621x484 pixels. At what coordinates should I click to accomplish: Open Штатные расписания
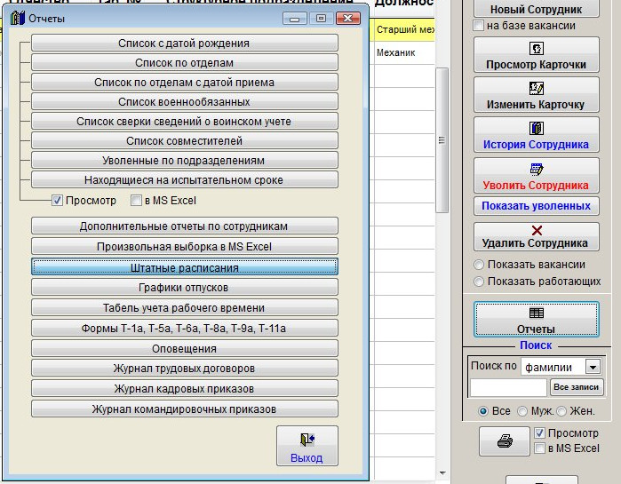185,267
